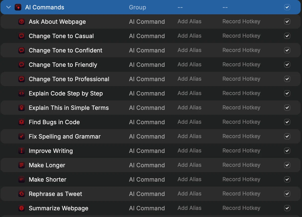Toggle Rephrase as Tweet checkbox
This screenshot has width=302, height=217.
287,194
